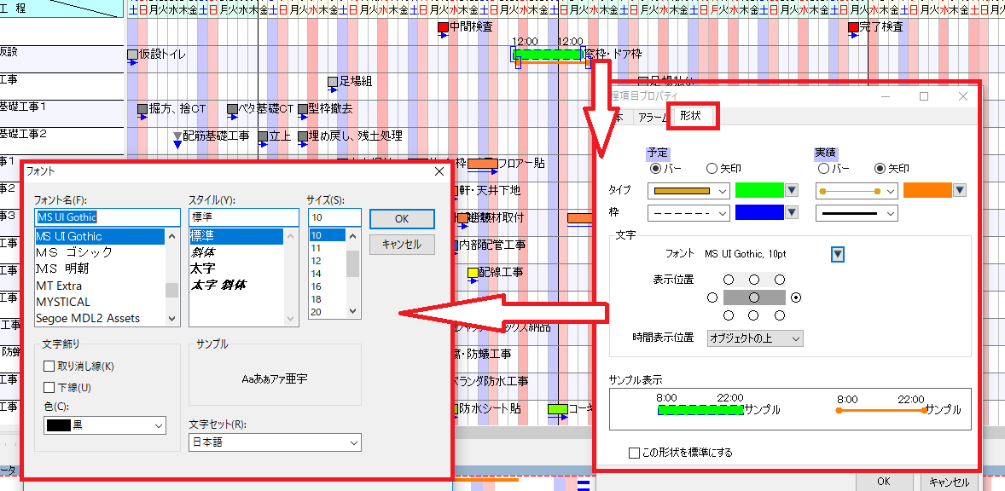Select the 足場組 task marker
The width and height of the screenshot is (1005, 491).
(x=333, y=82)
